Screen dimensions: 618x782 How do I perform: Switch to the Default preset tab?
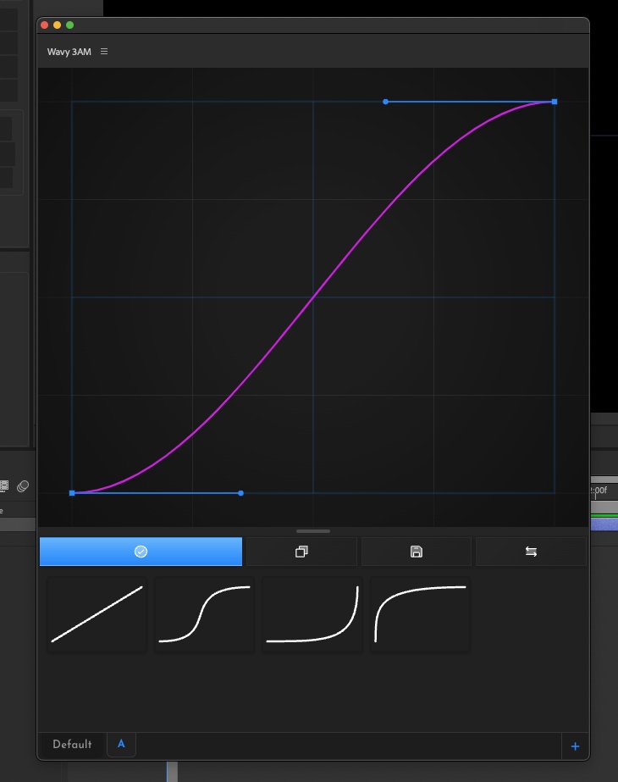point(72,744)
